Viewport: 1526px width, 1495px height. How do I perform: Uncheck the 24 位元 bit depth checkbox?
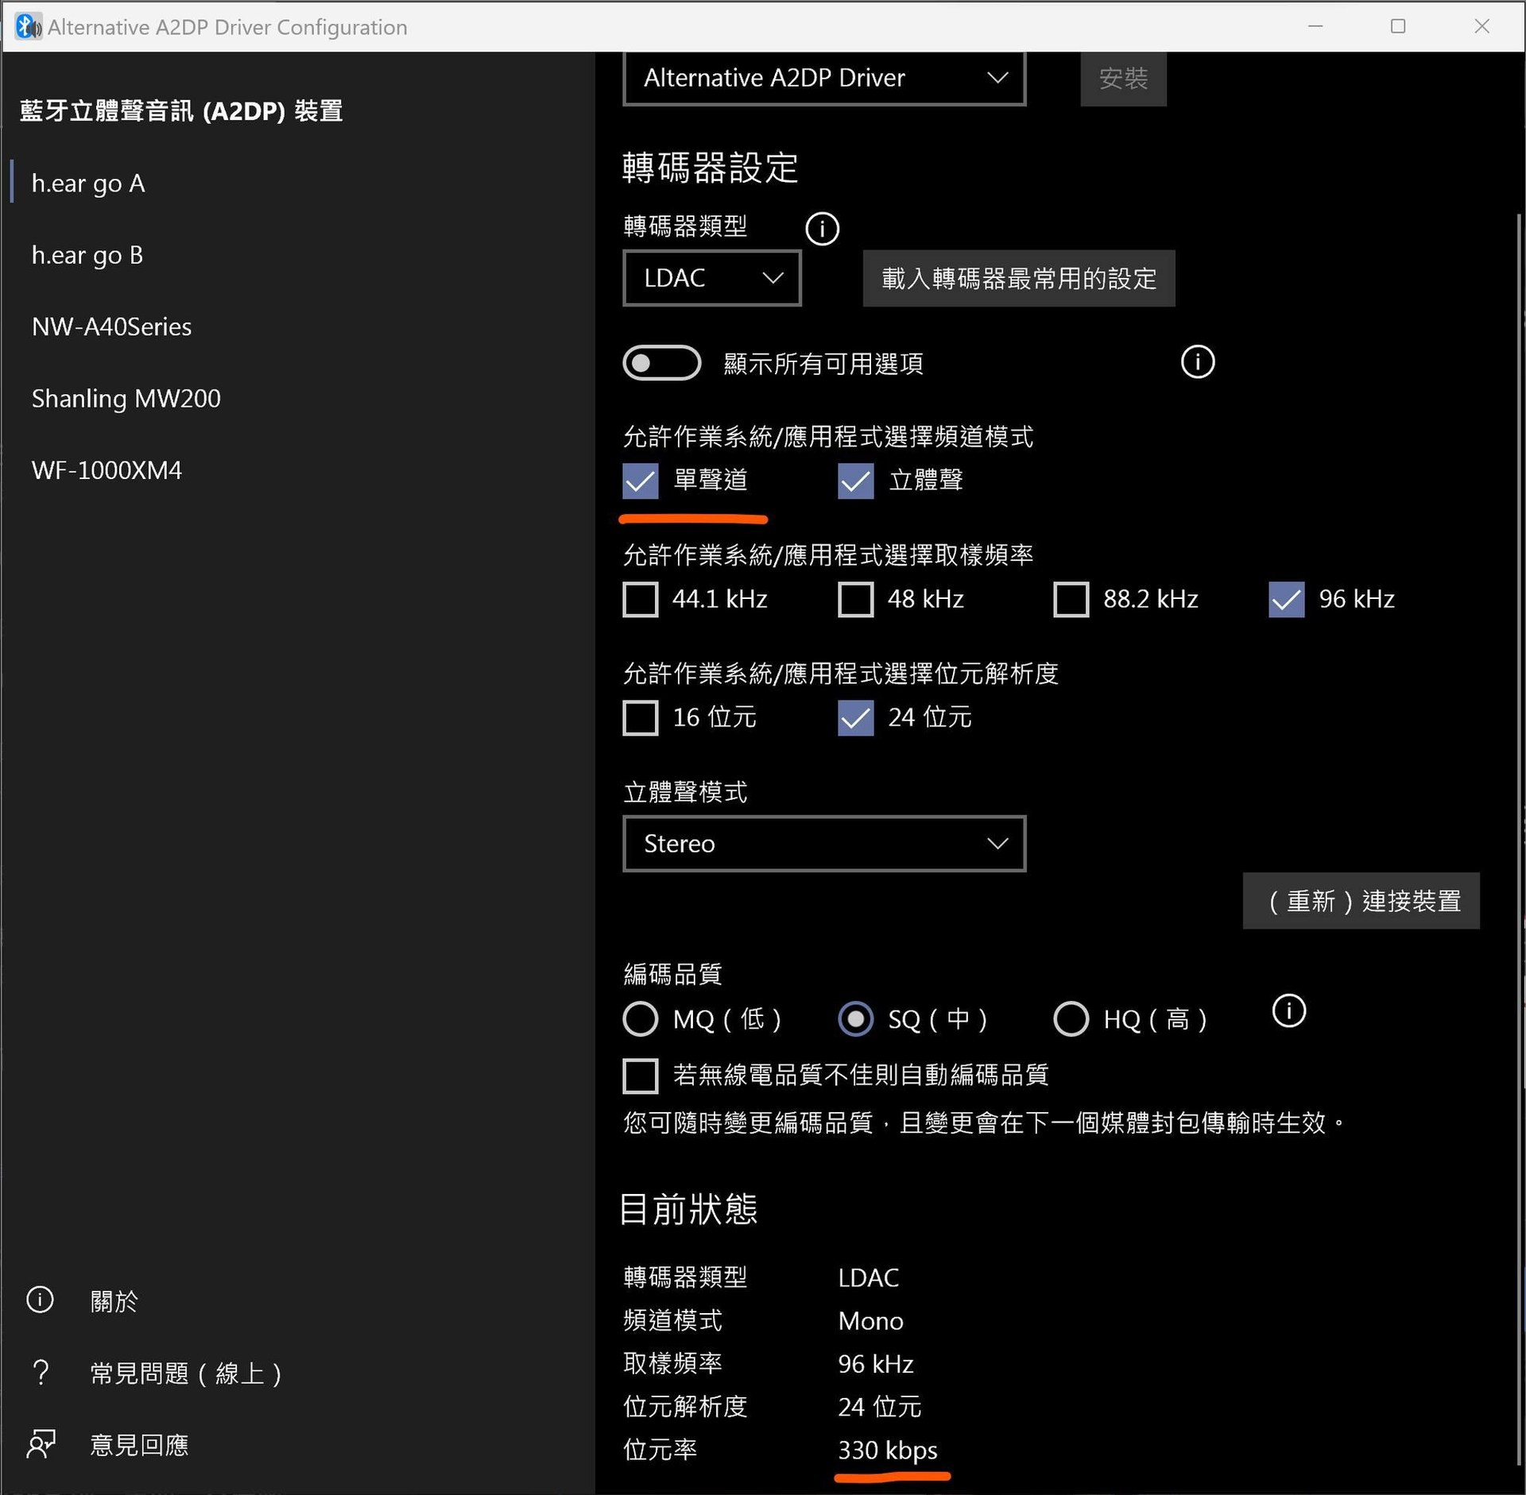855,717
